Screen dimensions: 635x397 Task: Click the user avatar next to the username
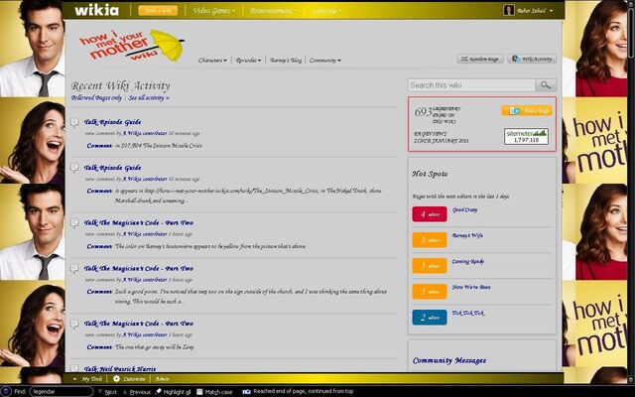pyautogui.click(x=509, y=10)
